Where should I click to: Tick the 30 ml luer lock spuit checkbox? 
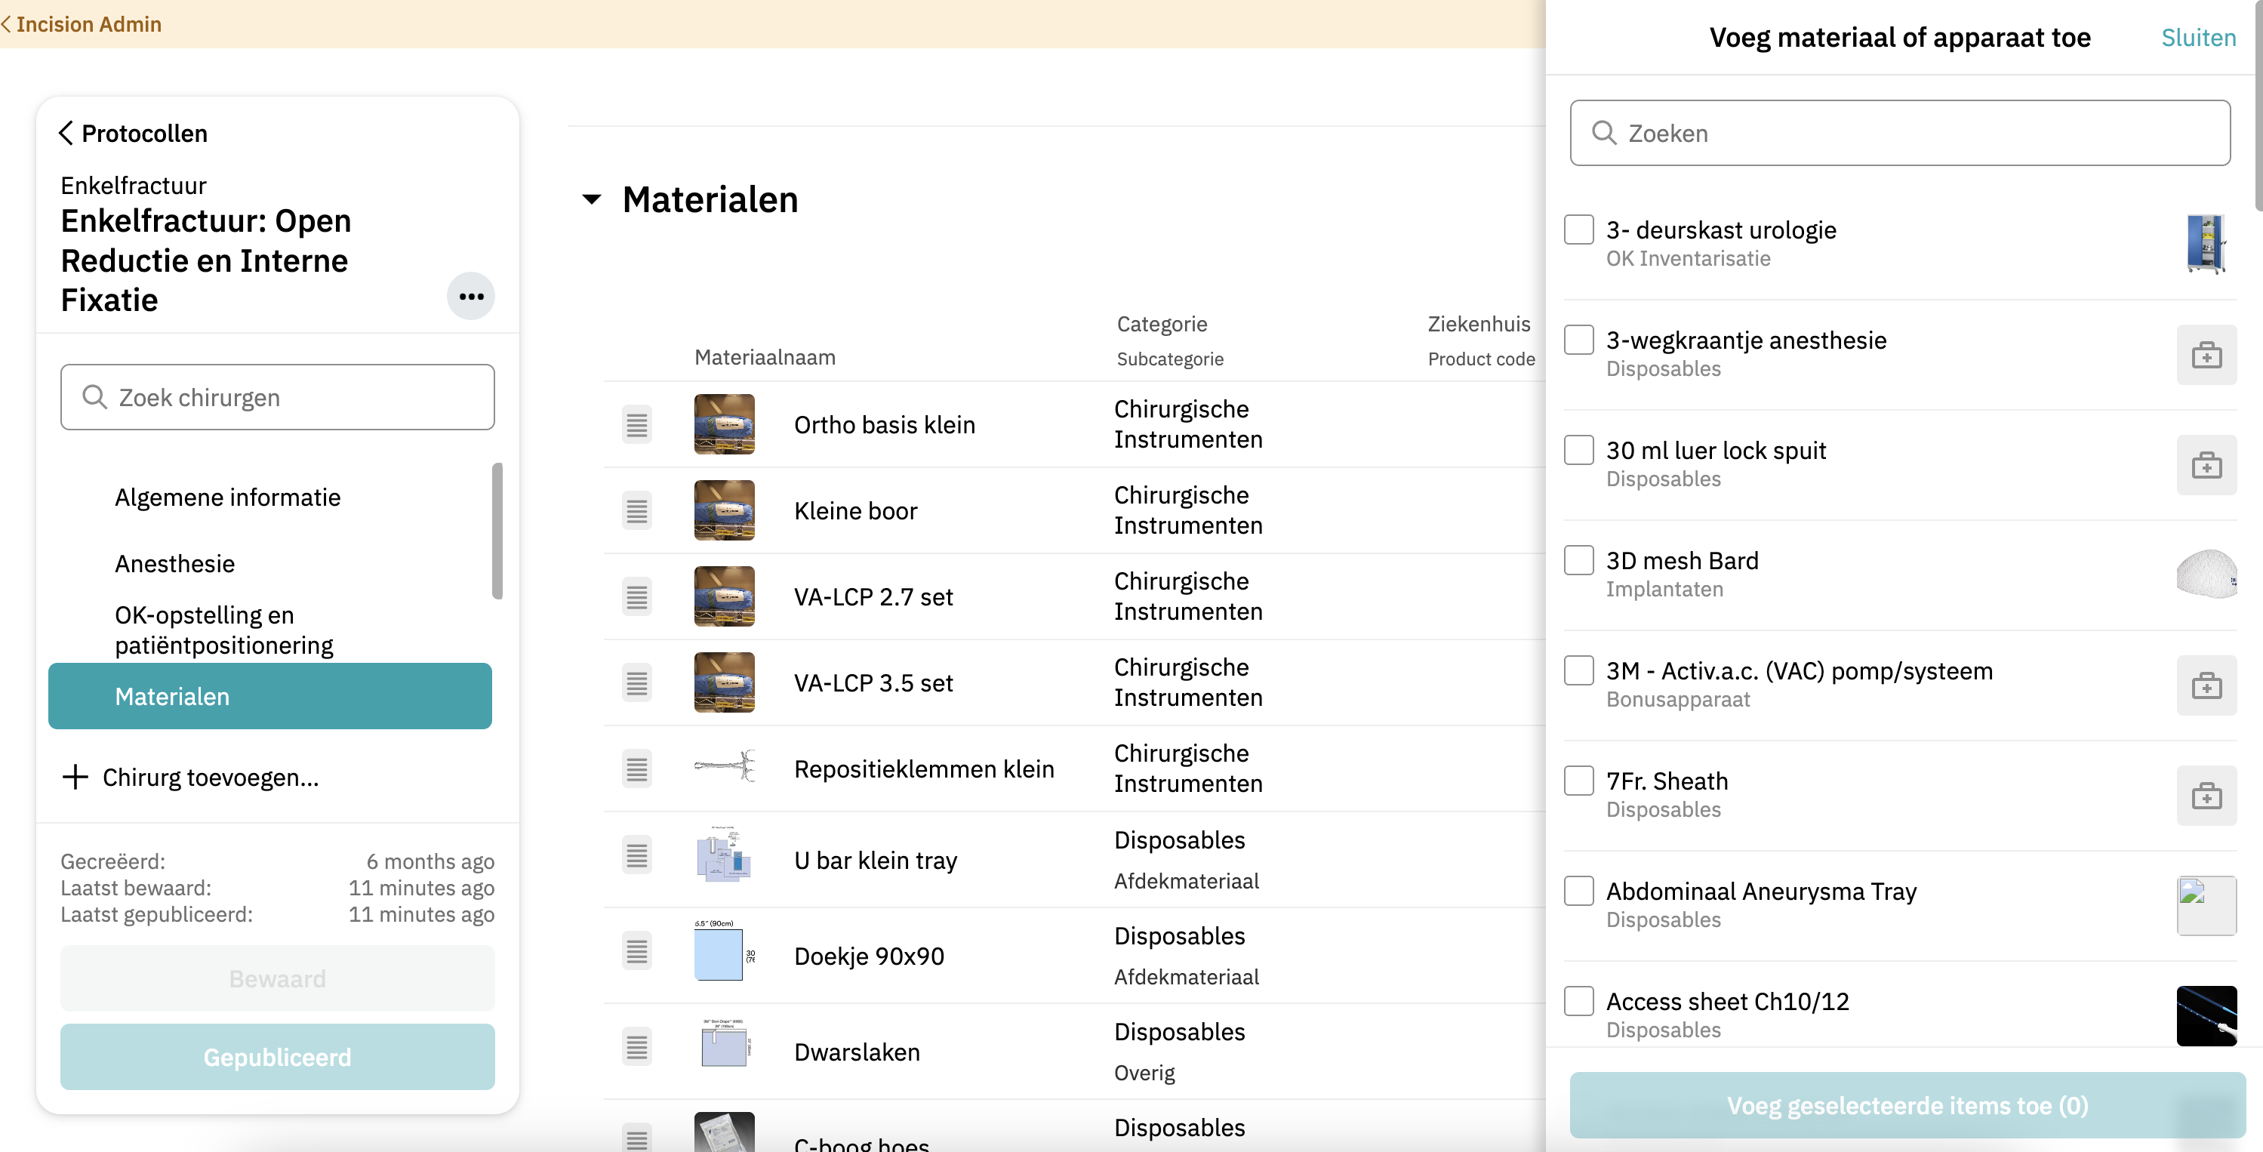coord(1578,450)
